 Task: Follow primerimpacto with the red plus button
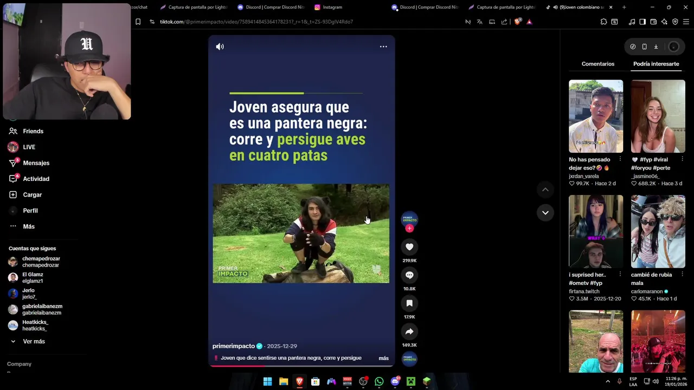coord(409,229)
